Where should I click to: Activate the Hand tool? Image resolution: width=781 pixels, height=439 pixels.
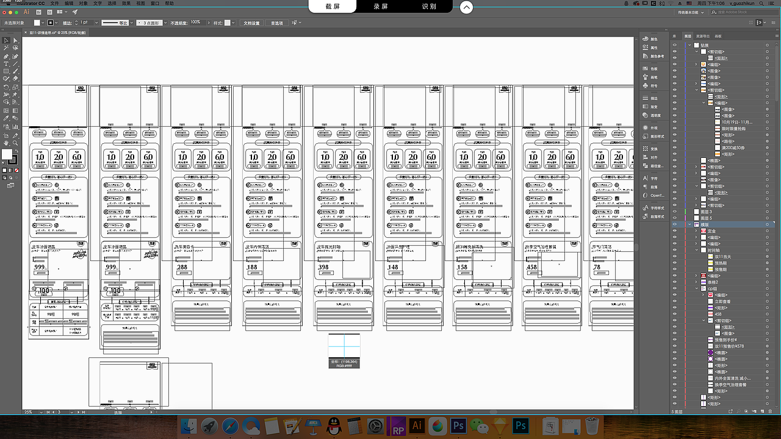click(6, 142)
